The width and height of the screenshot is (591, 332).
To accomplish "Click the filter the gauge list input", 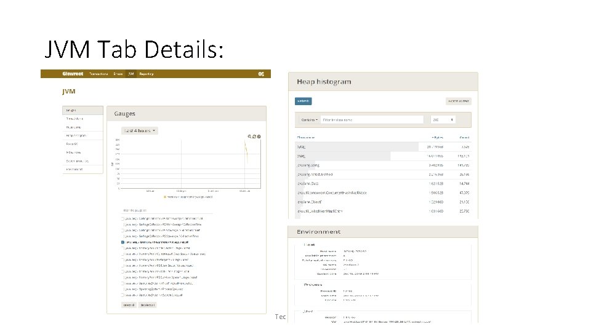I will tap(167, 210).
